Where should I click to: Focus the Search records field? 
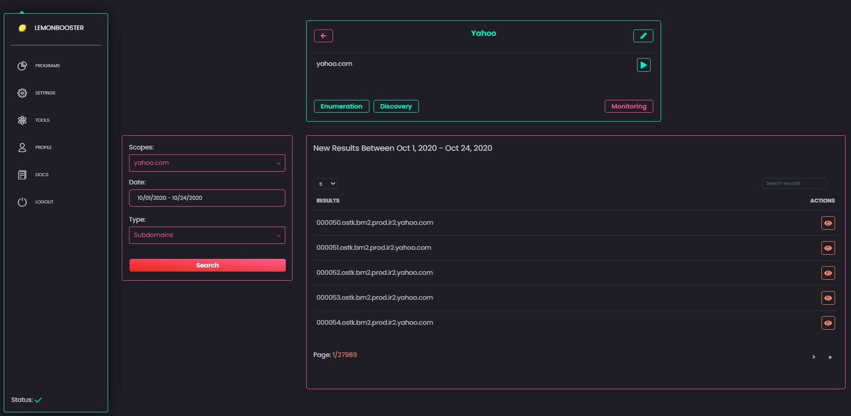794,183
